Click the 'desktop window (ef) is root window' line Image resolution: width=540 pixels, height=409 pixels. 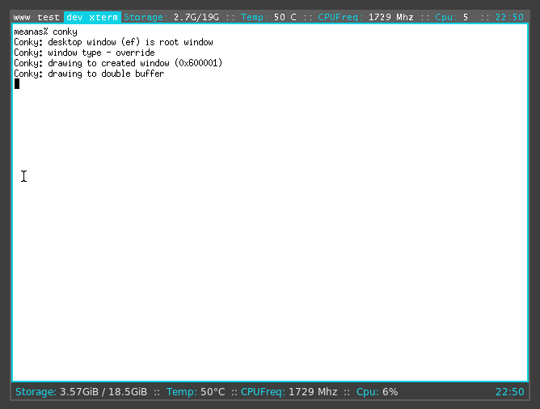(114, 42)
